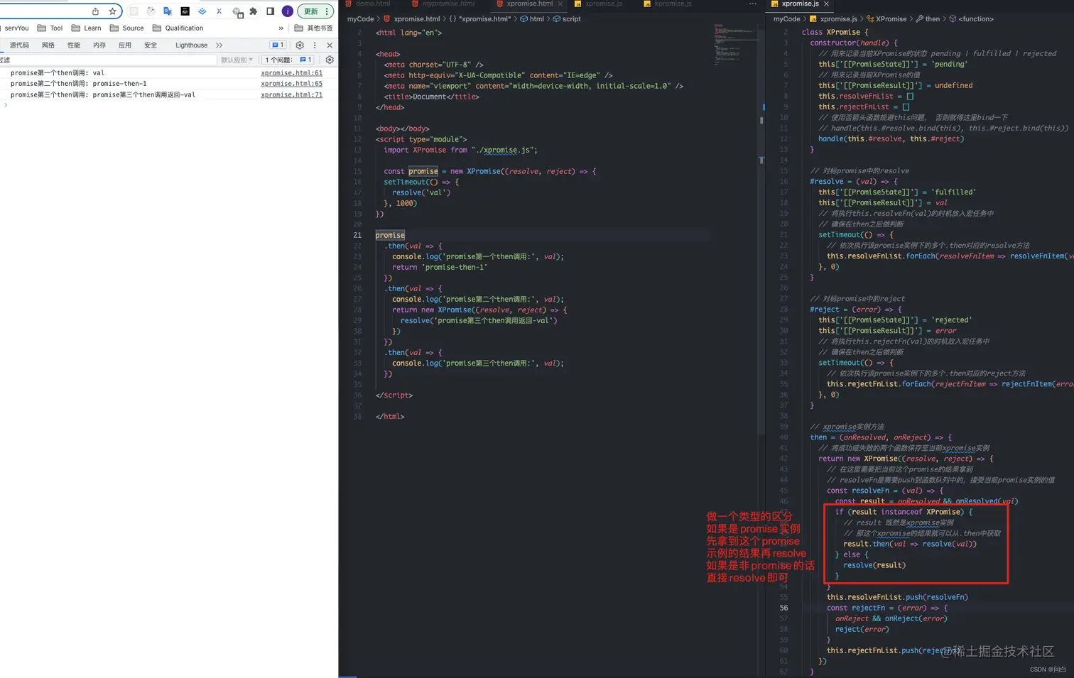This screenshot has width=1074, height=678.
Task: Show more DevTools tabs chevron
Action: tap(219, 45)
